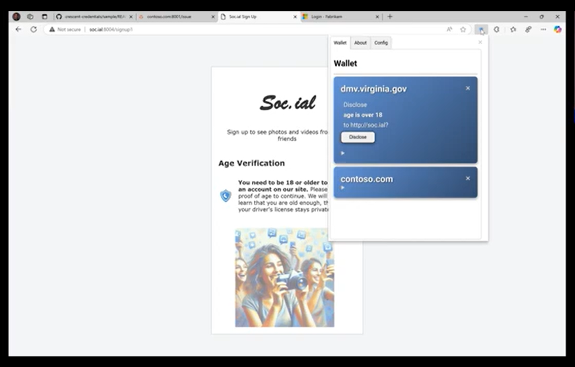Minimize the browser window

tap(526, 17)
